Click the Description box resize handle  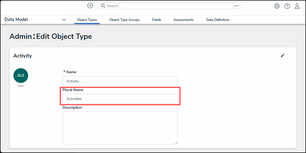[176, 143]
